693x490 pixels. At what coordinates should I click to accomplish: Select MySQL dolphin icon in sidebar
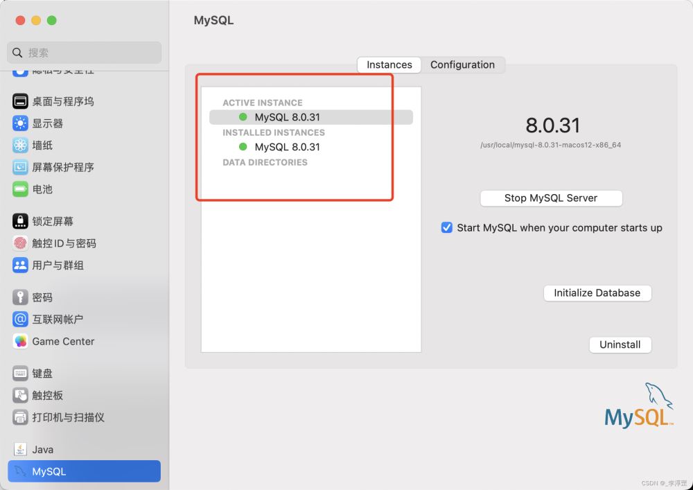[x=20, y=471]
